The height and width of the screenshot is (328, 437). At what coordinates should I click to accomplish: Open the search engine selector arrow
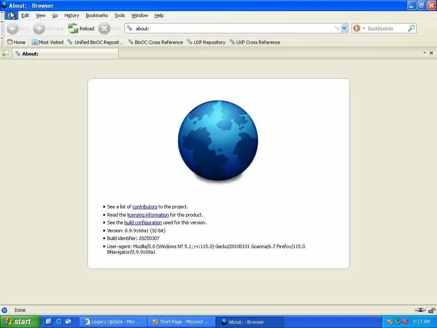click(x=364, y=29)
